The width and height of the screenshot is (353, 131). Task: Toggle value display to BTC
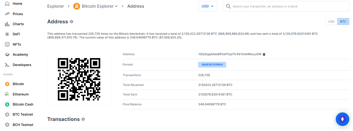click(x=343, y=21)
